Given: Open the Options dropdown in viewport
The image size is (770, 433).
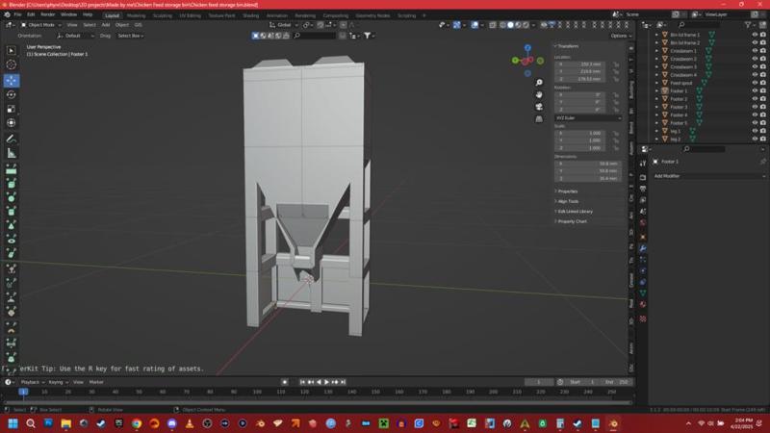Looking at the screenshot, I should (621, 36).
